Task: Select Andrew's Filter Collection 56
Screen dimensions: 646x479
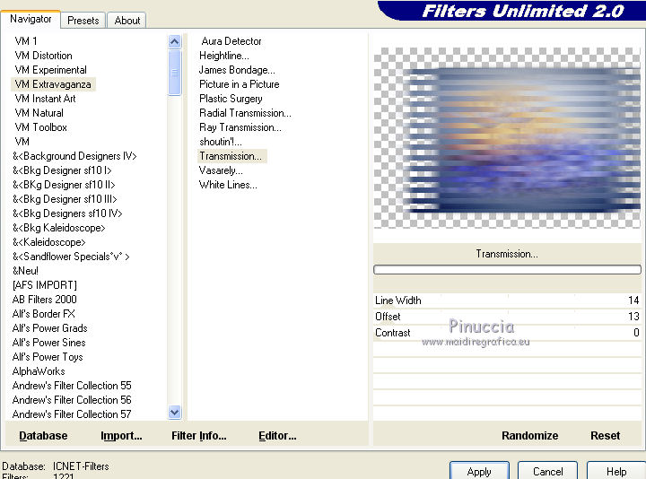Action: [x=72, y=400]
